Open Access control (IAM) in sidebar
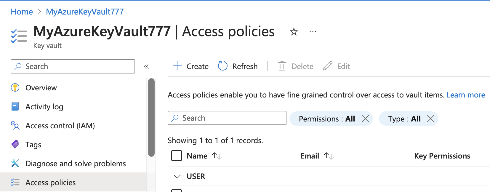 [x=60, y=126]
